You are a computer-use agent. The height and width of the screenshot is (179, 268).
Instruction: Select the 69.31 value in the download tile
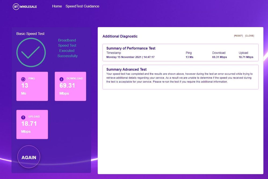click(x=67, y=86)
